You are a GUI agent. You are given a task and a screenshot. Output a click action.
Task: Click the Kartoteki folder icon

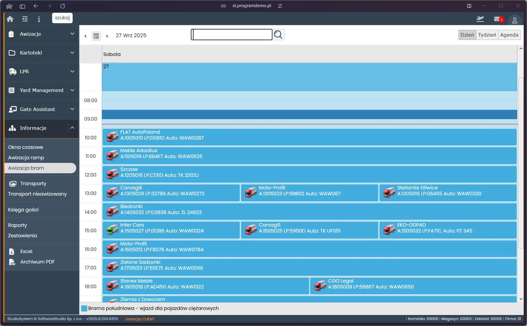point(12,53)
